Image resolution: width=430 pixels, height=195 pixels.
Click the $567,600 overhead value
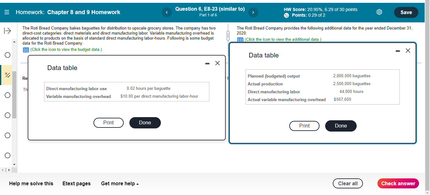pyautogui.click(x=342, y=100)
